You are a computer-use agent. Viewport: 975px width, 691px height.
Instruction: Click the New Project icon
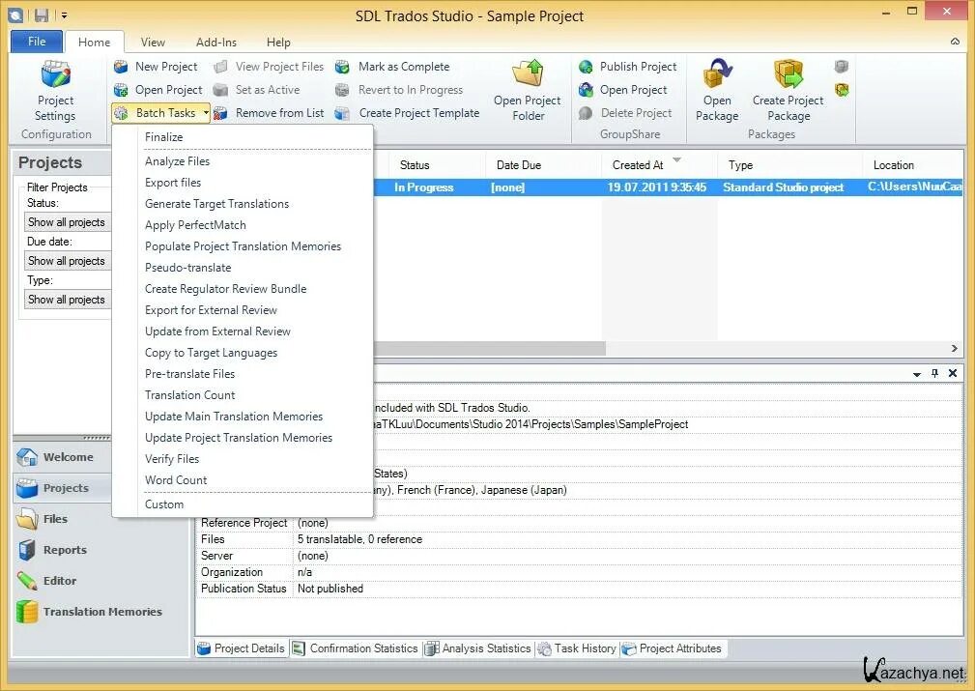pyautogui.click(x=121, y=67)
